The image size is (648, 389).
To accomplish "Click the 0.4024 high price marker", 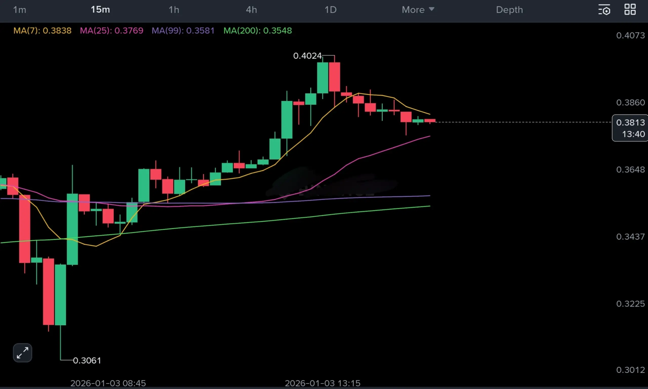I will [x=307, y=56].
